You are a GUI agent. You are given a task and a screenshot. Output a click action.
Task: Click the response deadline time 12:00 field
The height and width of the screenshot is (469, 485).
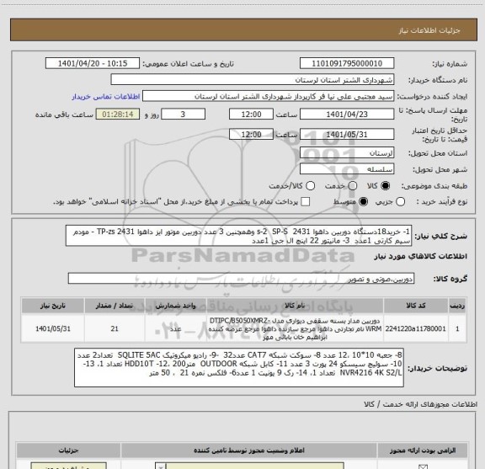251,115
